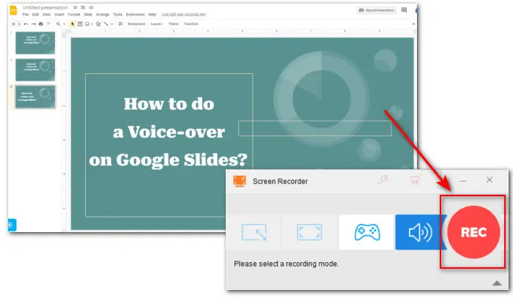Add a new slide with the plus icon
Image resolution: width=513 pixels, height=298 pixels.
pos(13,24)
